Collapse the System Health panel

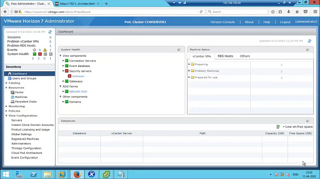coord(179,50)
